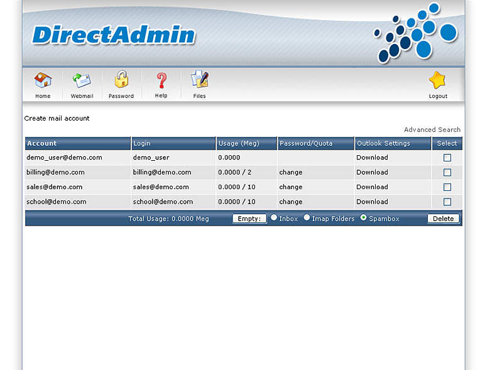Open the Files document icon

(x=200, y=80)
